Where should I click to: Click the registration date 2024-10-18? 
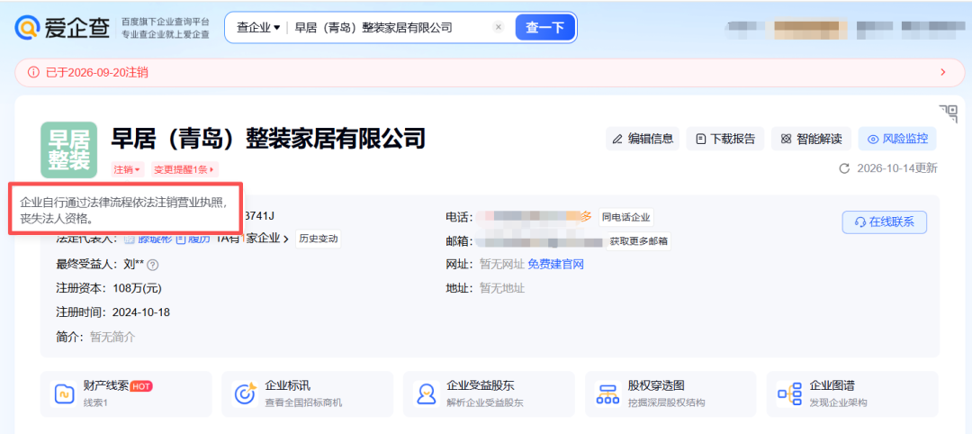(140, 312)
